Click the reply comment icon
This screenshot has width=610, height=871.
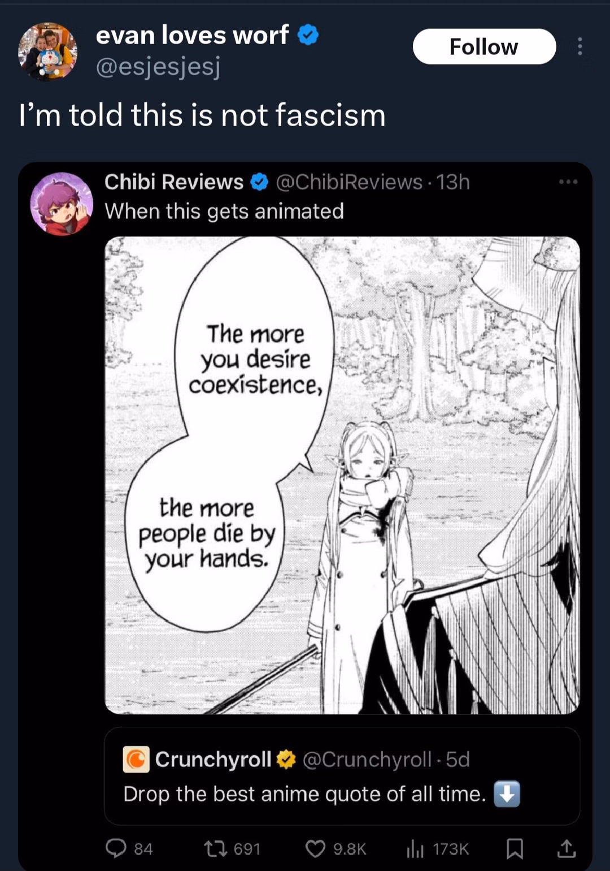[116, 848]
